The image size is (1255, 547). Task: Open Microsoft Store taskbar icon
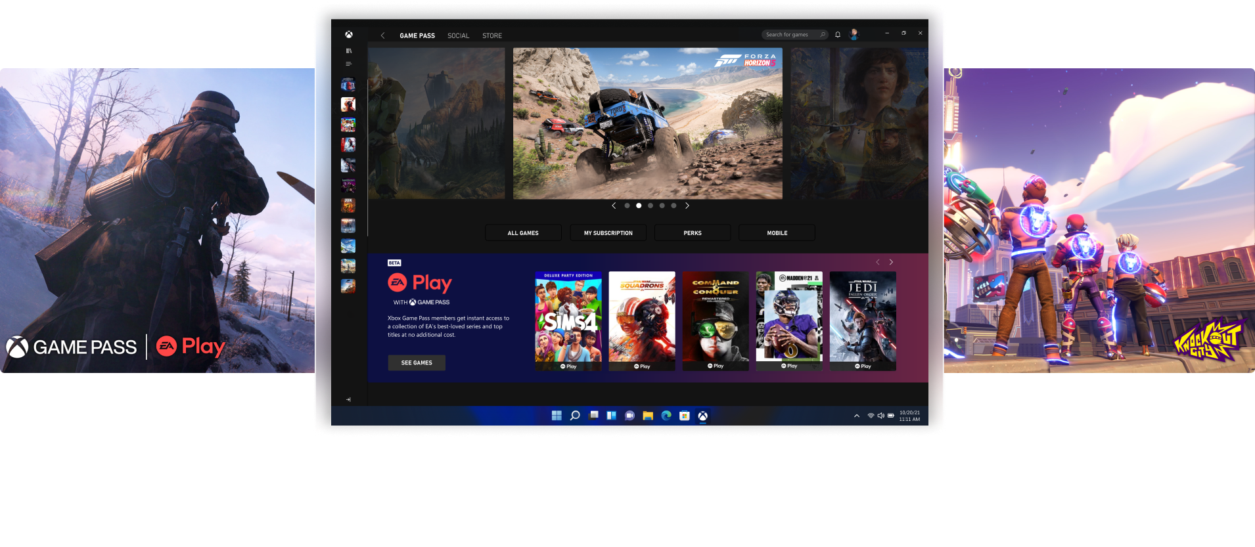684,416
